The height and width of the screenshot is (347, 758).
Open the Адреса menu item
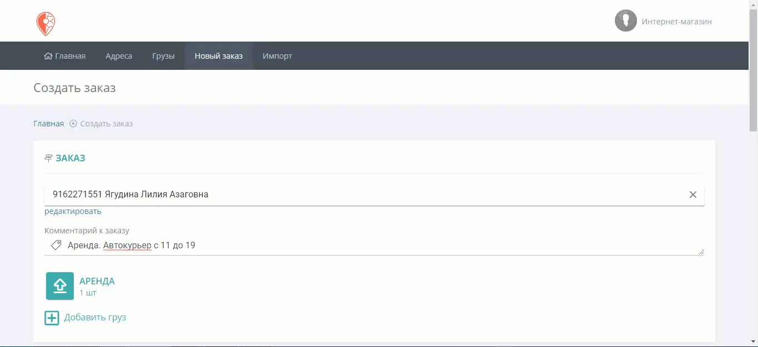click(119, 56)
